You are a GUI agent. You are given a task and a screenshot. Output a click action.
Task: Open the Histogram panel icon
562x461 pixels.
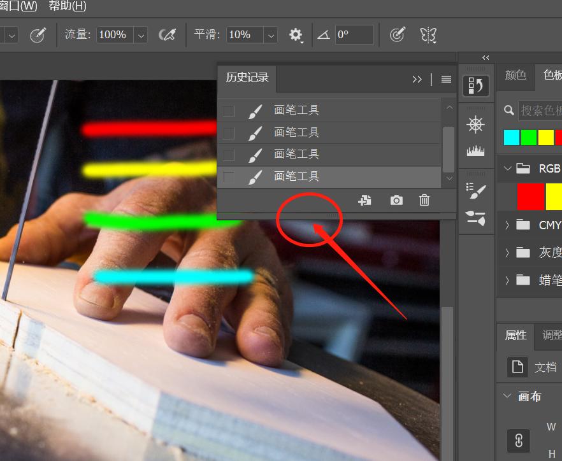point(475,151)
